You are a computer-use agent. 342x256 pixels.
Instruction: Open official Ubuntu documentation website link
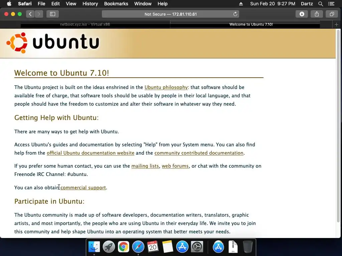(91, 153)
